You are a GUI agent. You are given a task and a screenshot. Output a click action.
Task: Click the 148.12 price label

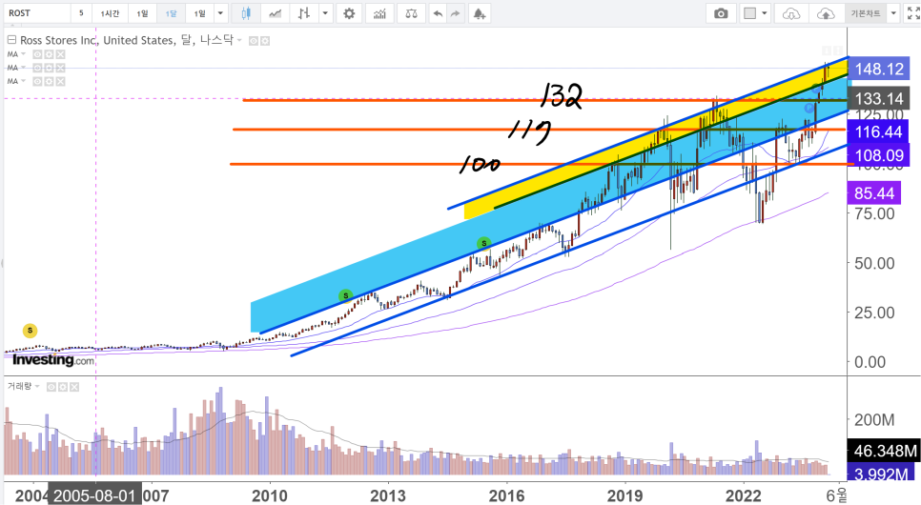click(879, 69)
